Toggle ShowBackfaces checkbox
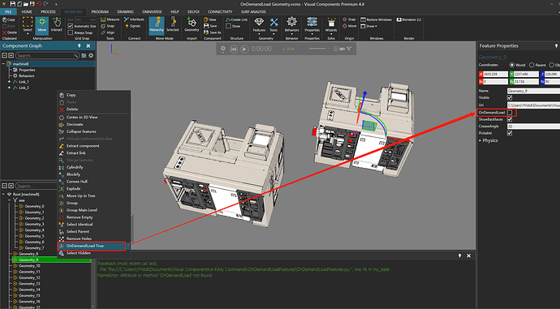Image resolution: width=560 pixels, height=309 pixels. (x=510, y=119)
